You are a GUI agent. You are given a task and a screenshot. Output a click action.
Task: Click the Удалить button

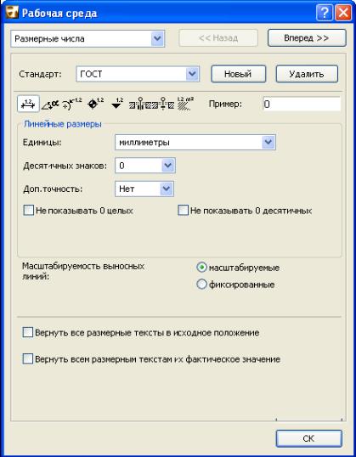[307, 74]
